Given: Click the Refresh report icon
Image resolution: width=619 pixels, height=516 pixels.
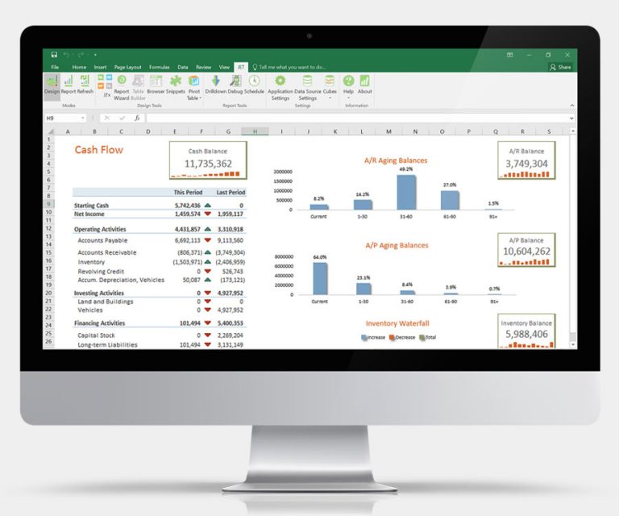Looking at the screenshot, I should coord(85,85).
